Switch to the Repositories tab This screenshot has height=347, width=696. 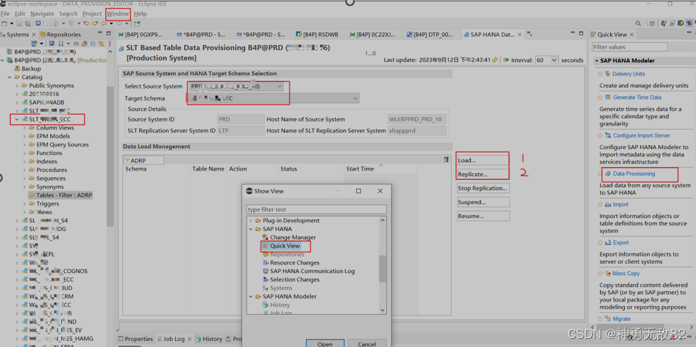60,35
